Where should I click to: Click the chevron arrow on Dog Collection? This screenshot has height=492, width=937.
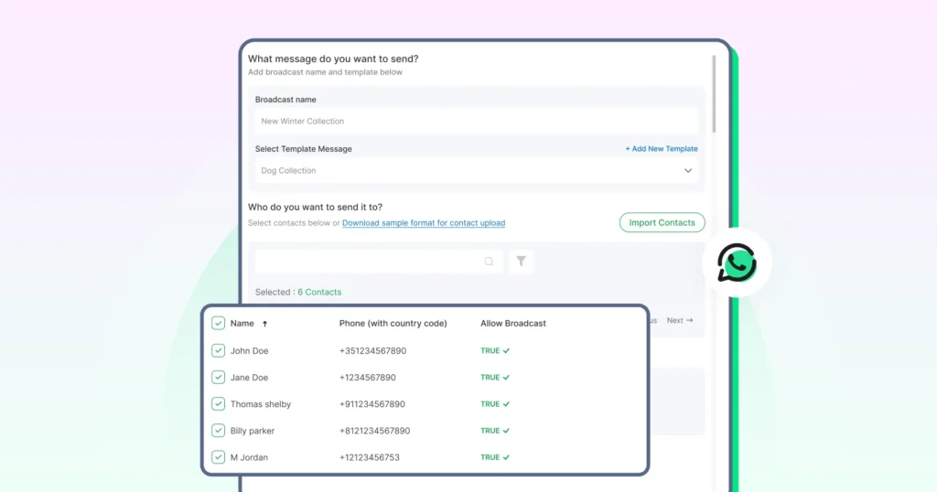pyautogui.click(x=688, y=171)
